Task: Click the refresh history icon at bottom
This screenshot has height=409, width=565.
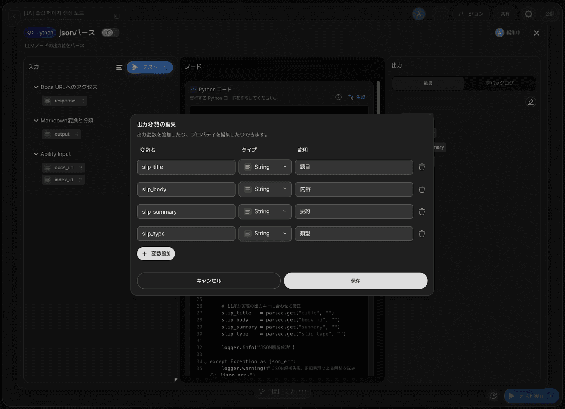Action: [x=493, y=396]
